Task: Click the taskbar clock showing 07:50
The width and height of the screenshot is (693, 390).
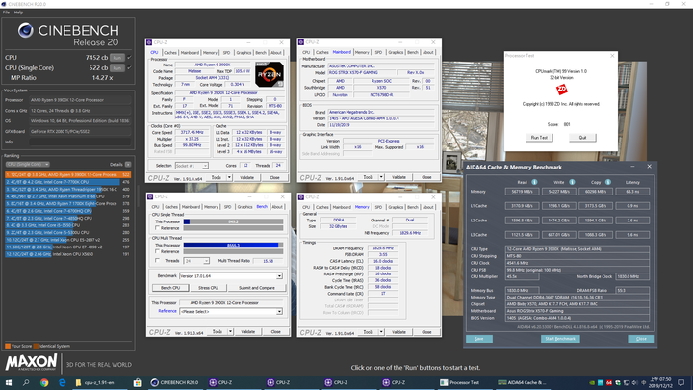Action: coord(662,382)
